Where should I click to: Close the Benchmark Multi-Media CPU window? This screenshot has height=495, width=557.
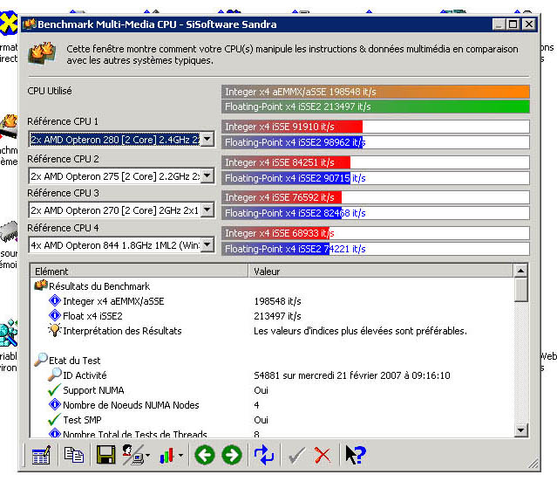pos(529,24)
